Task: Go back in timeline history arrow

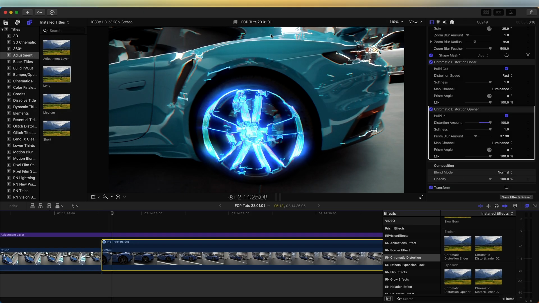Action: pyautogui.click(x=220, y=206)
